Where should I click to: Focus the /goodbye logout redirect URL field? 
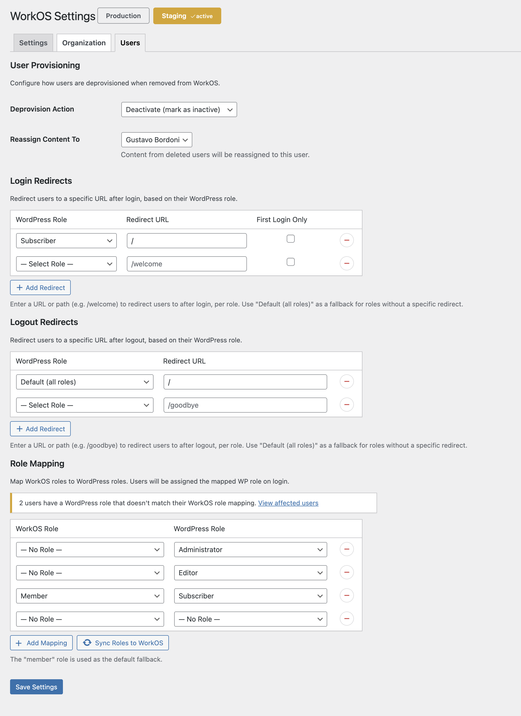click(x=245, y=405)
